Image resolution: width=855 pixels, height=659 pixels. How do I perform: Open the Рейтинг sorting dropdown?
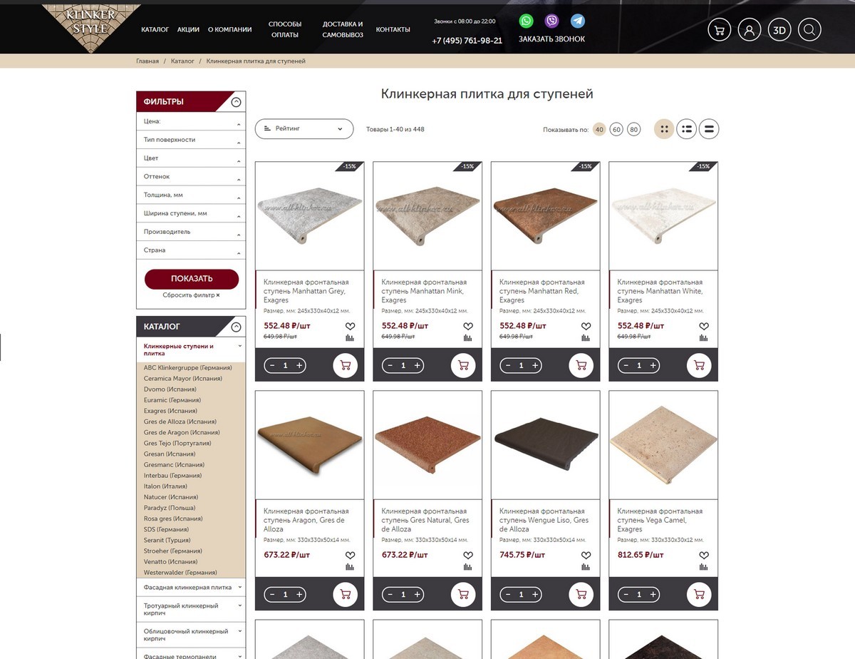pyautogui.click(x=304, y=129)
